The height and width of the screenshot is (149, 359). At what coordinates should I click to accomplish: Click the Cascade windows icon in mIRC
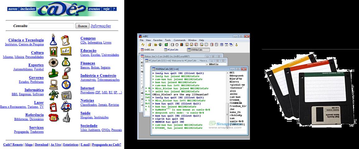(231, 44)
